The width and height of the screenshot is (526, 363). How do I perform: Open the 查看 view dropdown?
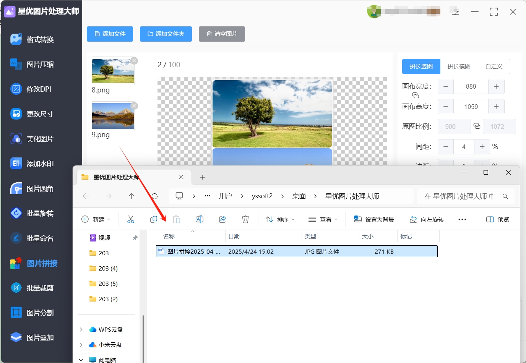[323, 219]
